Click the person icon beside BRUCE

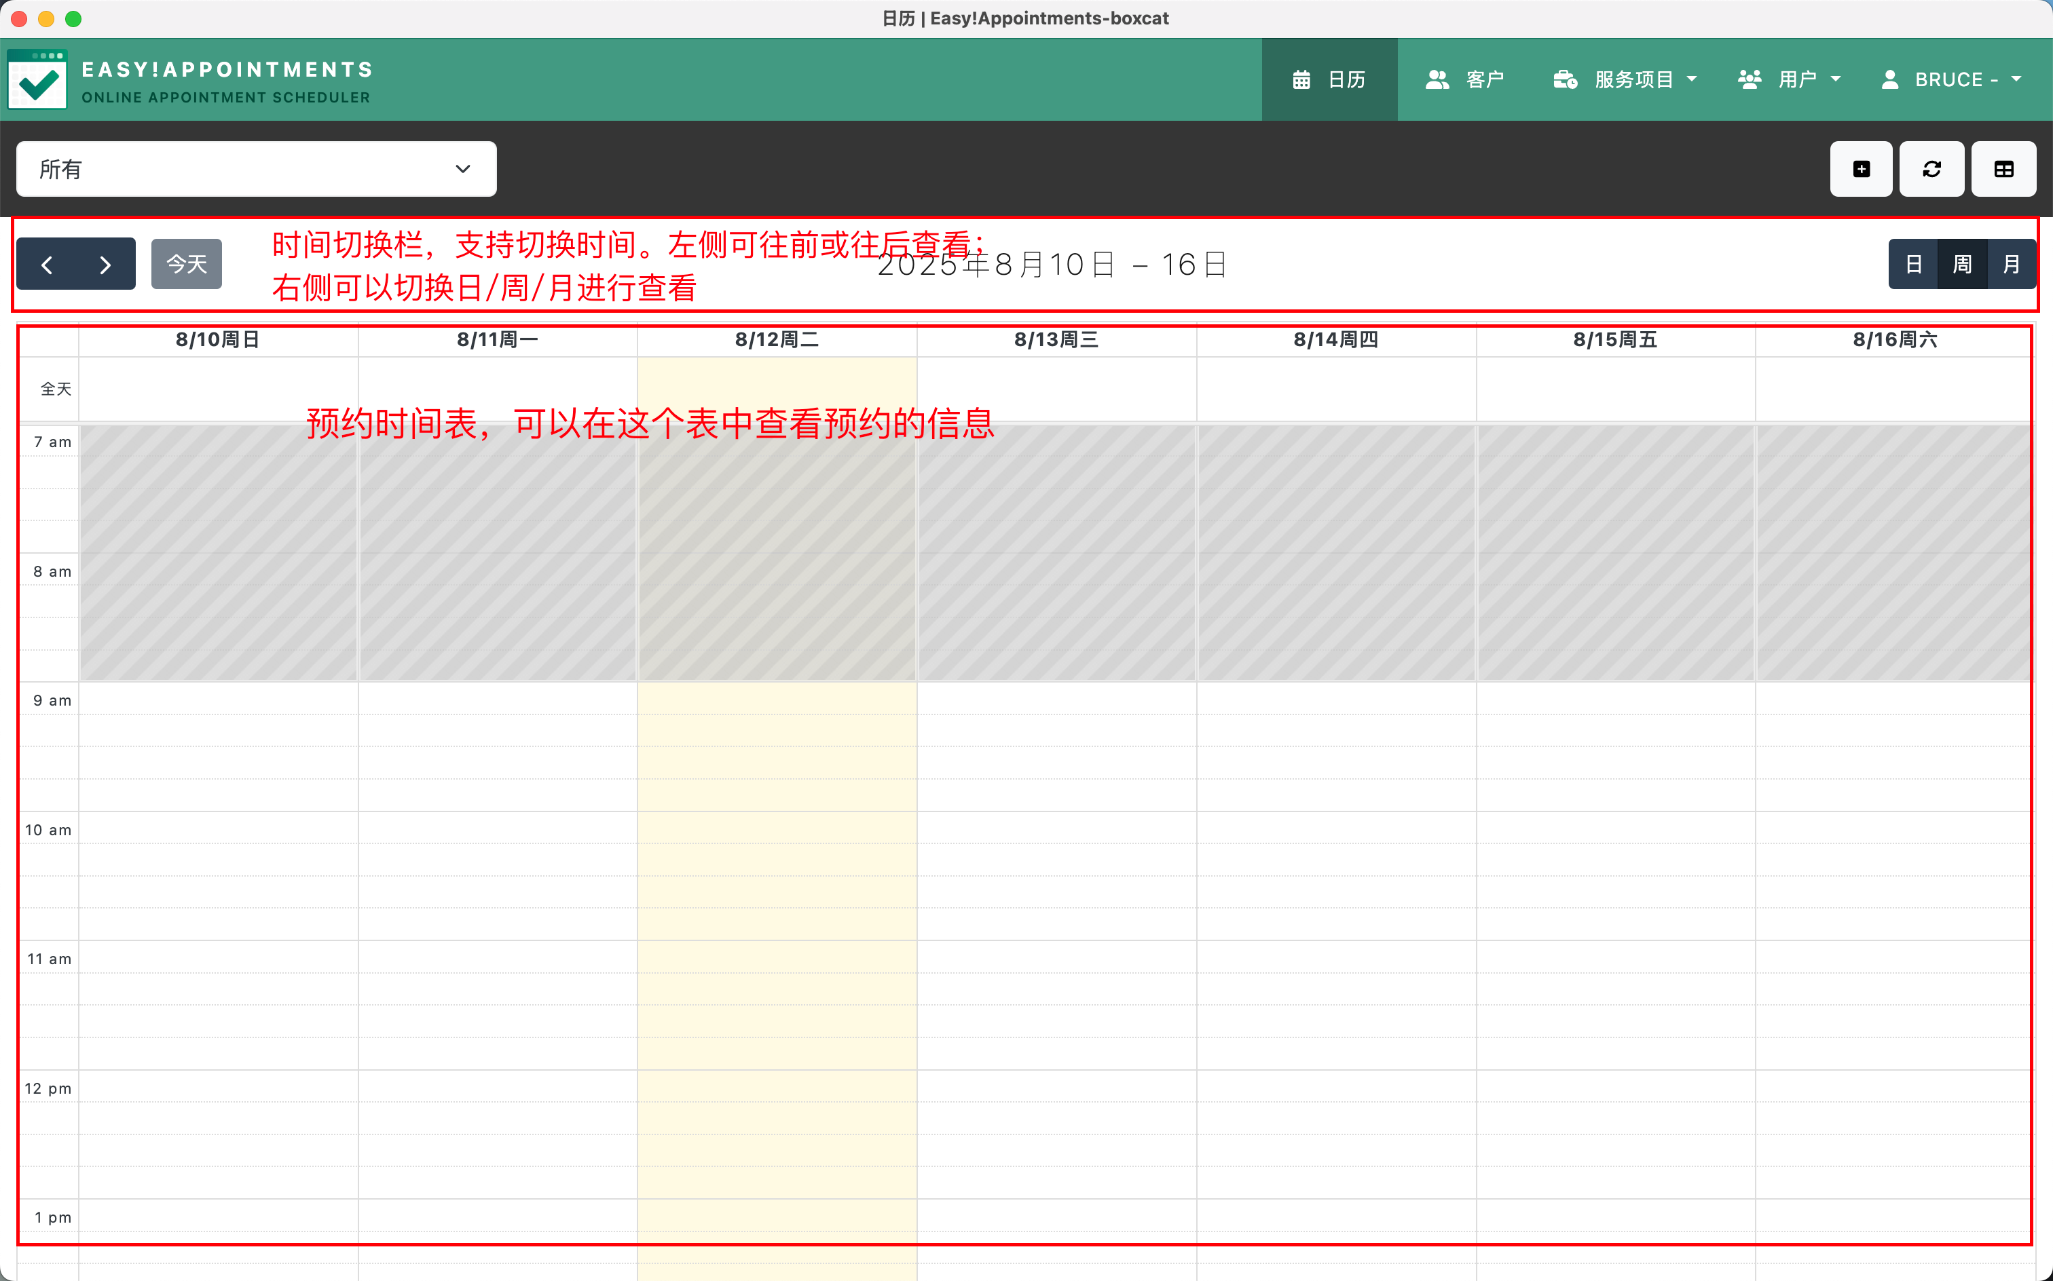click(1890, 79)
